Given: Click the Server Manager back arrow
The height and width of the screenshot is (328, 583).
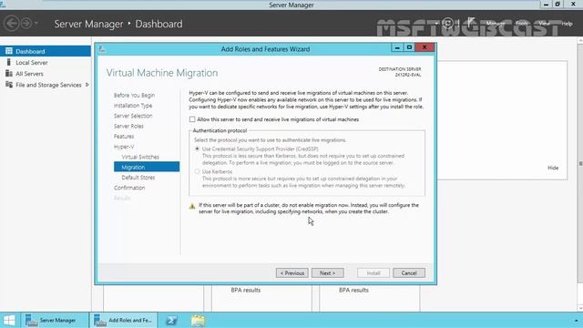Looking at the screenshot, I should (11, 24).
